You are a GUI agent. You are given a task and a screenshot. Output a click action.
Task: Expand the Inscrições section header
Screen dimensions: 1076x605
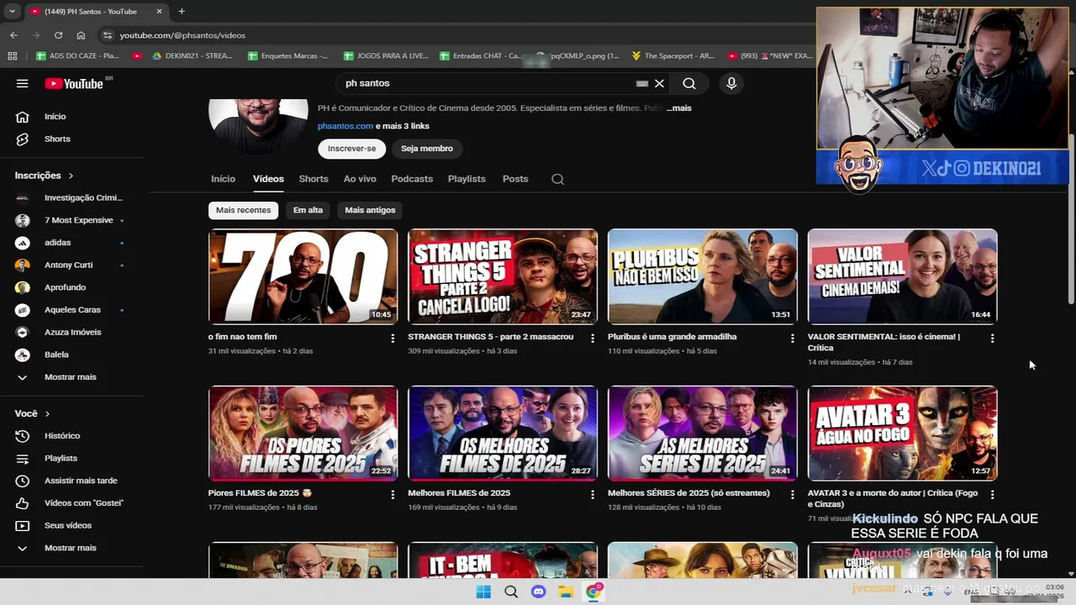(x=45, y=176)
